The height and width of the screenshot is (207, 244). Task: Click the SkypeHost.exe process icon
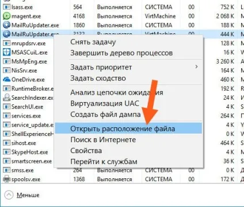click(x=6, y=152)
